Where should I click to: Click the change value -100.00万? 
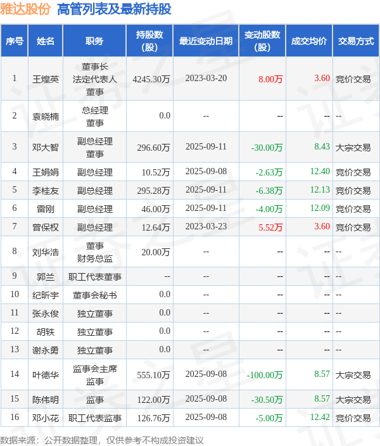265,375
